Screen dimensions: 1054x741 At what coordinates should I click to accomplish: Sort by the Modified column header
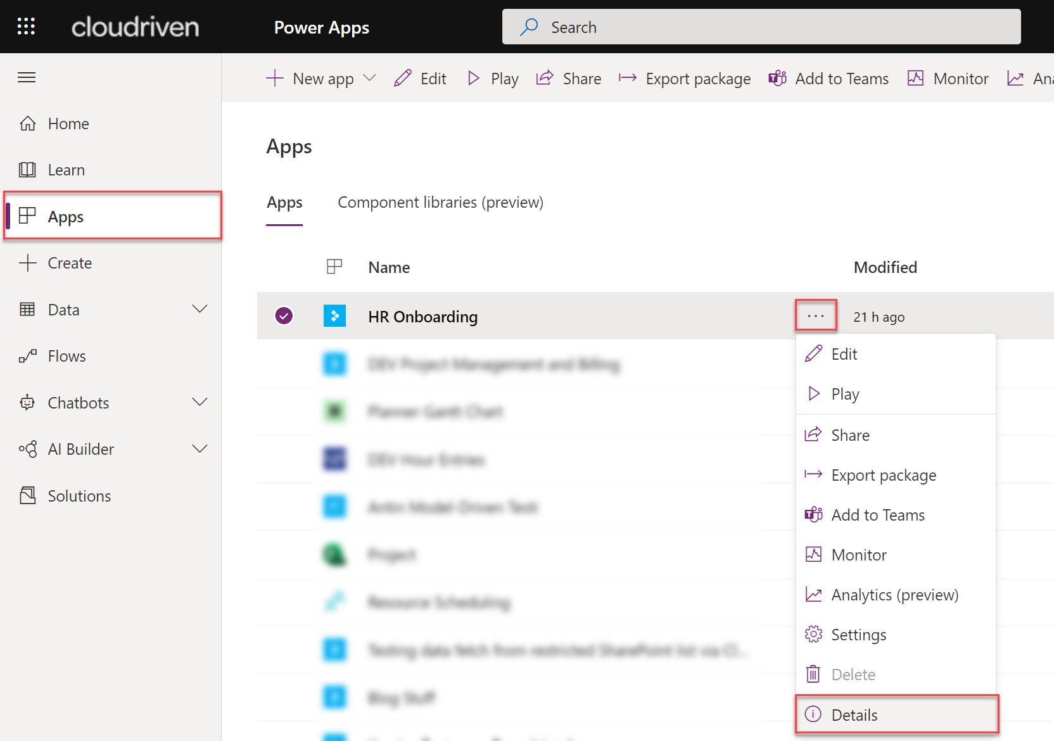[885, 268]
